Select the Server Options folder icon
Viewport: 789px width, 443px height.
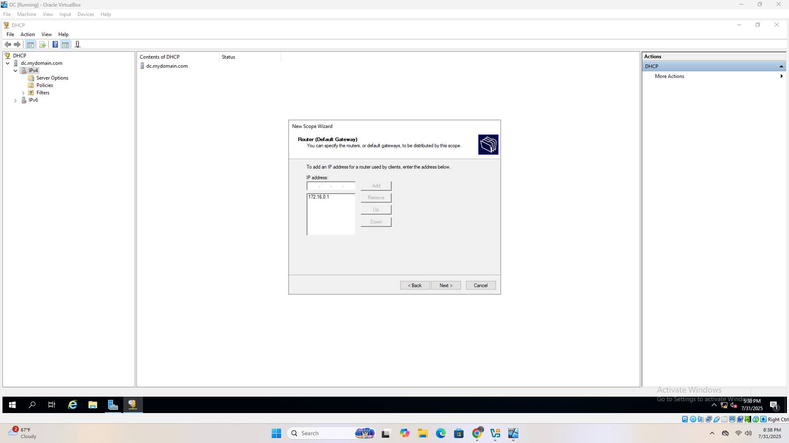point(31,78)
